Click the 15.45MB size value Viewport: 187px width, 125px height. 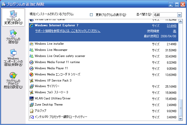point(171,99)
